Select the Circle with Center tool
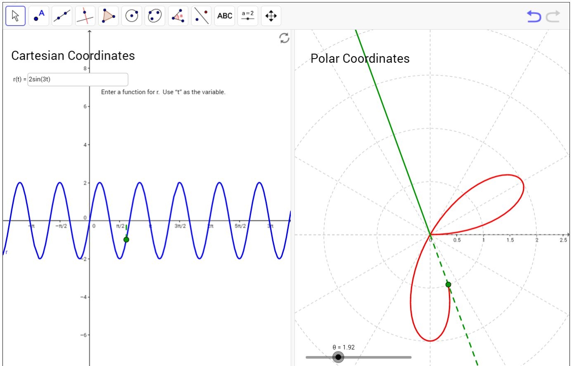This screenshot has height=366, width=572. [131, 16]
